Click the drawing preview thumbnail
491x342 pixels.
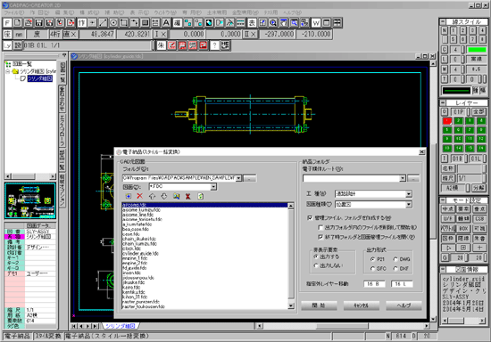point(30,200)
